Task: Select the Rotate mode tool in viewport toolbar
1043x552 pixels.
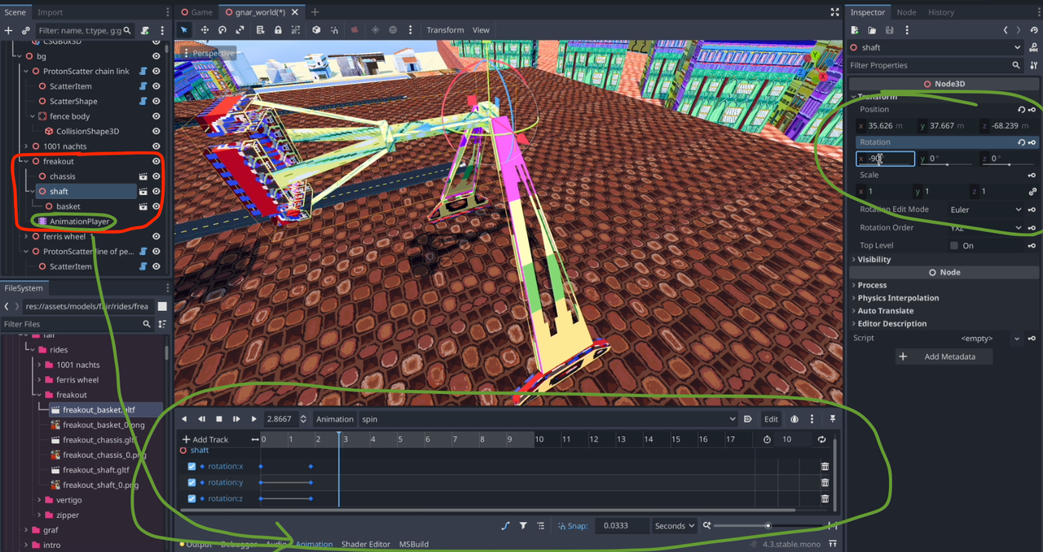Action: click(222, 30)
